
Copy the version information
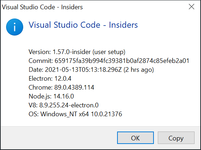176,138
